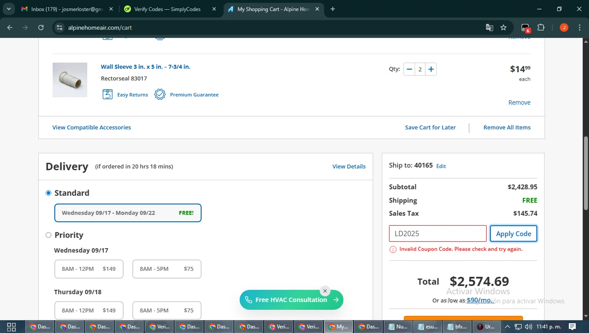Image resolution: width=589 pixels, height=333 pixels.
Task: Dismiss the Free HVAC Consultation popup
Action: point(325,291)
